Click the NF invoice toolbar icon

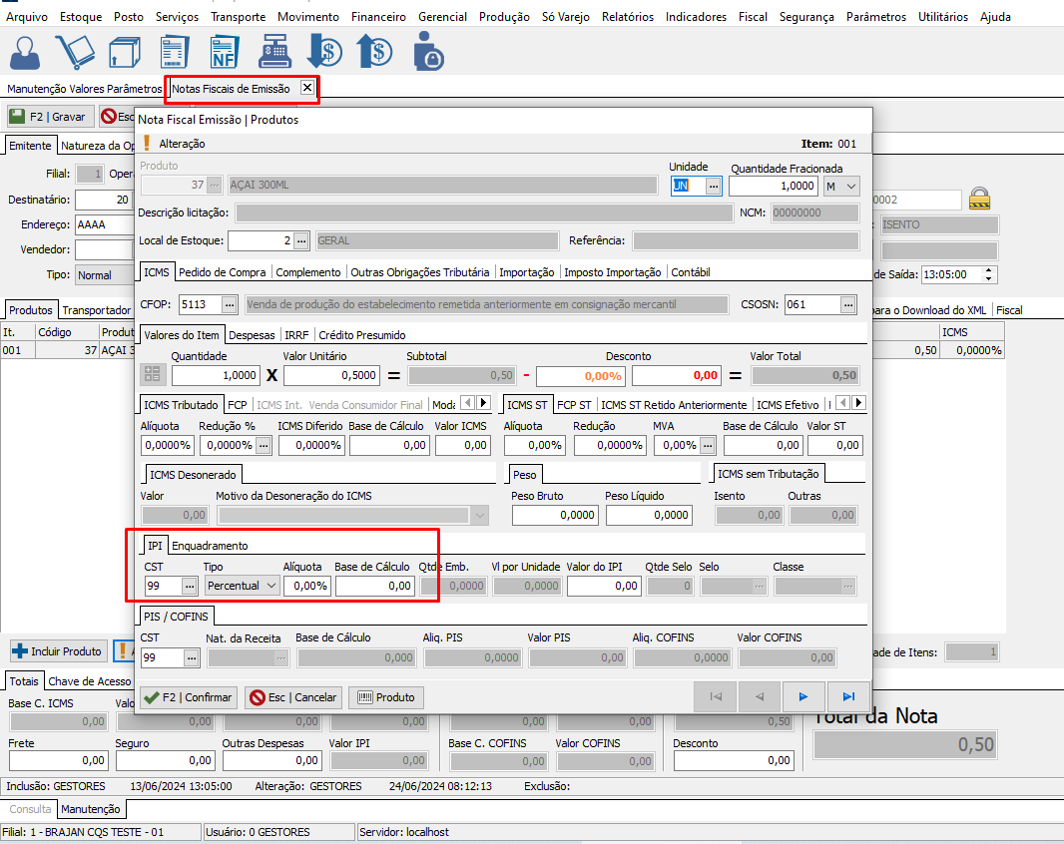(x=224, y=52)
